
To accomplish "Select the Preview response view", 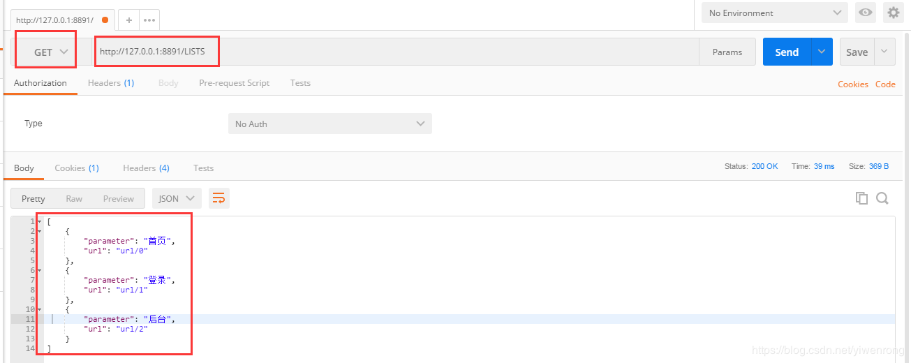I will pyautogui.click(x=118, y=198).
